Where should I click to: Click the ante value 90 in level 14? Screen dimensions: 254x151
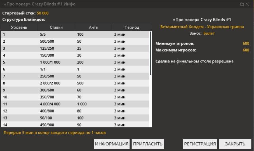point(79,125)
